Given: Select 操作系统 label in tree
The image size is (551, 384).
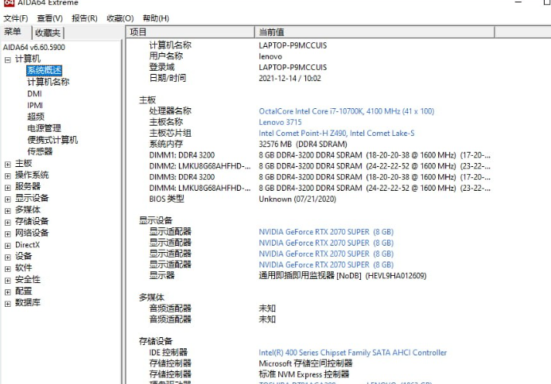Looking at the screenshot, I should (x=32, y=175).
